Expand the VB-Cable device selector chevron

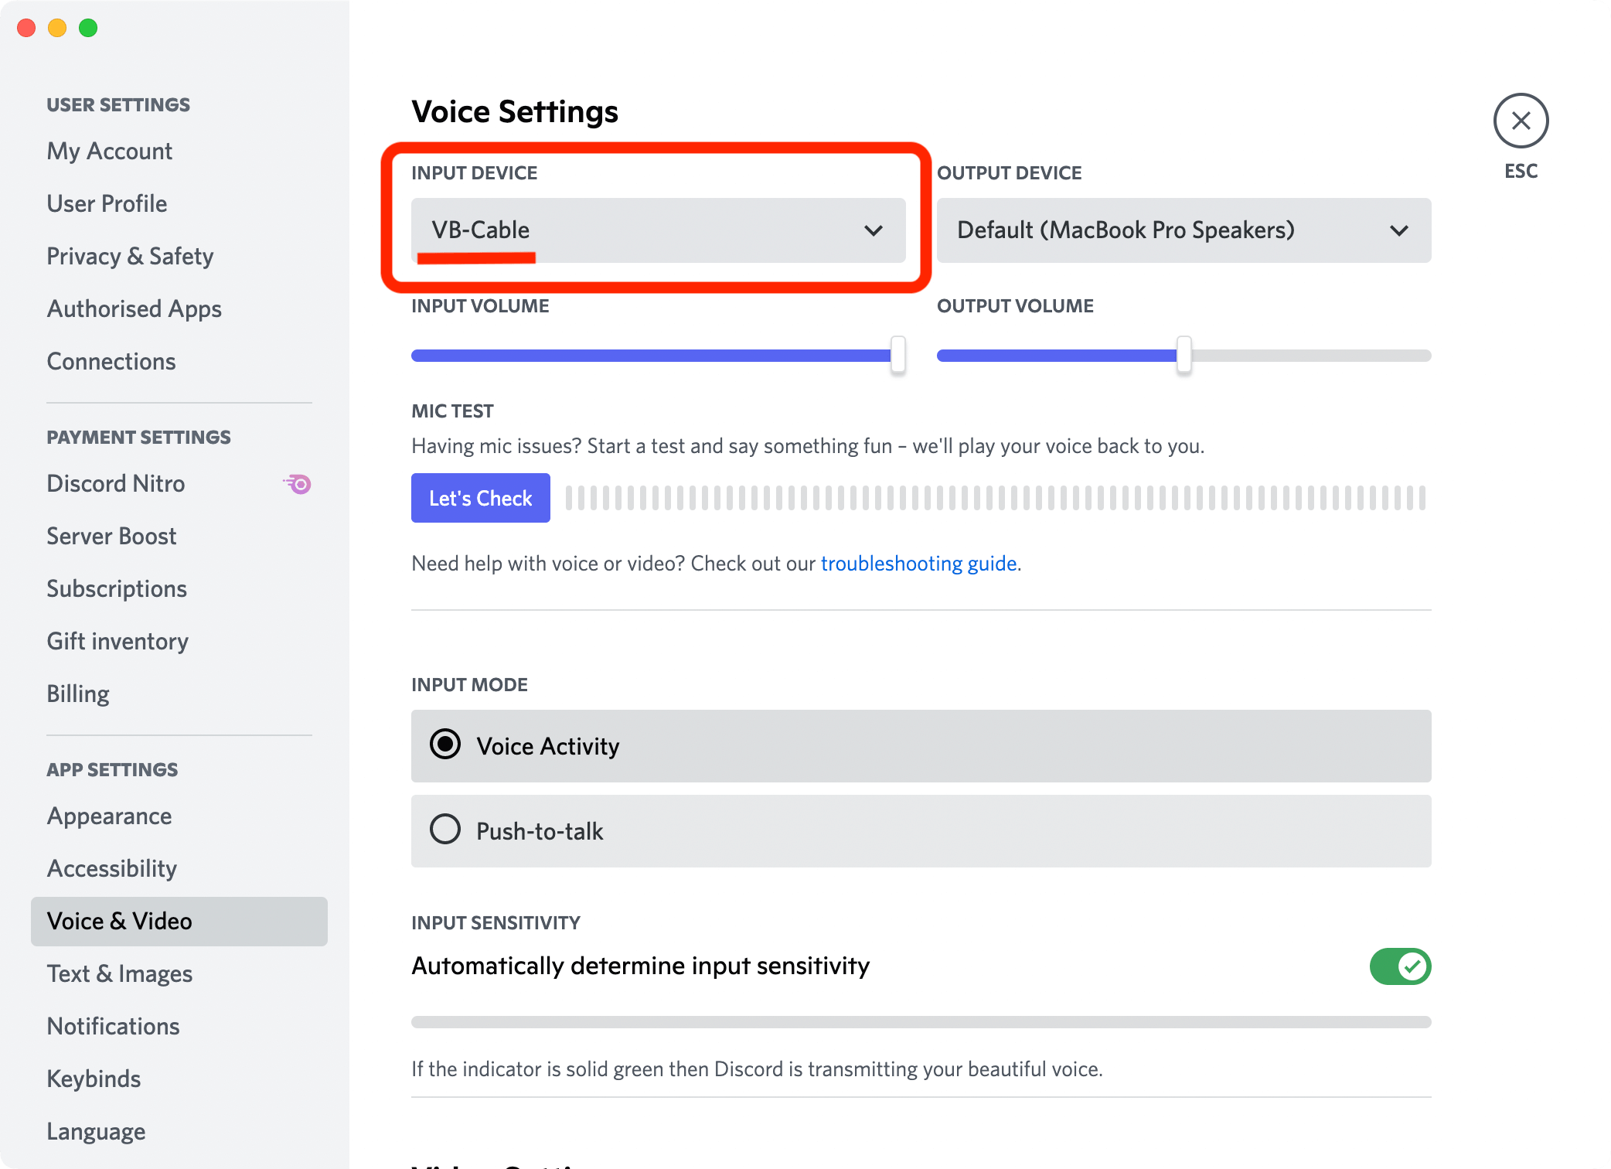(874, 230)
